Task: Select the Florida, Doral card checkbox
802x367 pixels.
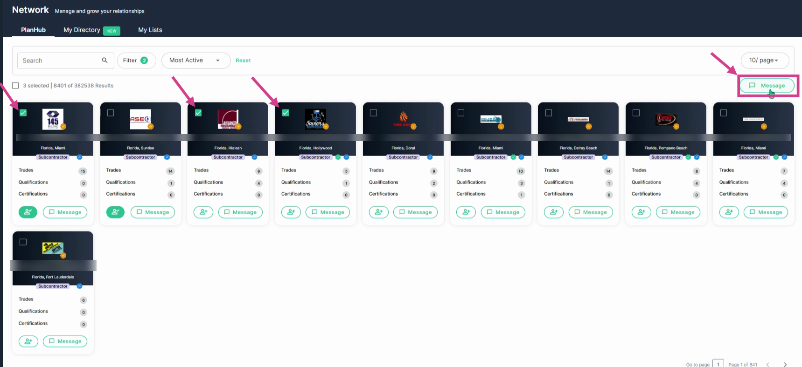Action: click(x=373, y=113)
